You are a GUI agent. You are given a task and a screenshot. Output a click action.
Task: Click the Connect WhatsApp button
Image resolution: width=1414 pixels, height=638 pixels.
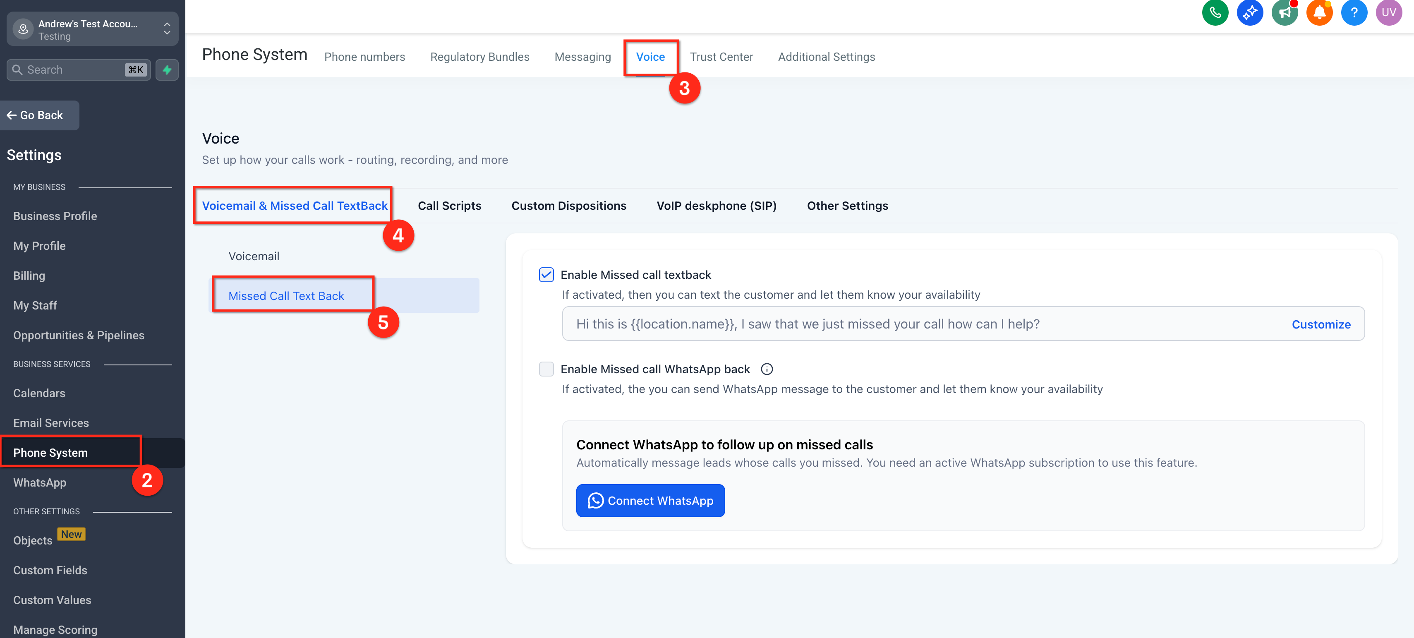650,500
